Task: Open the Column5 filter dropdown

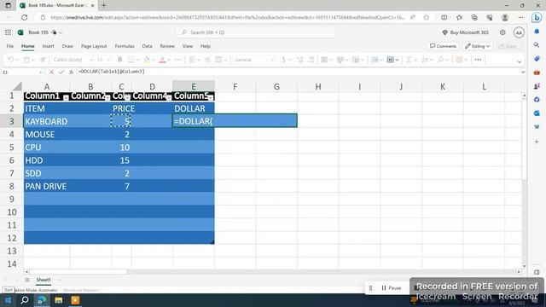Action: pos(211,97)
